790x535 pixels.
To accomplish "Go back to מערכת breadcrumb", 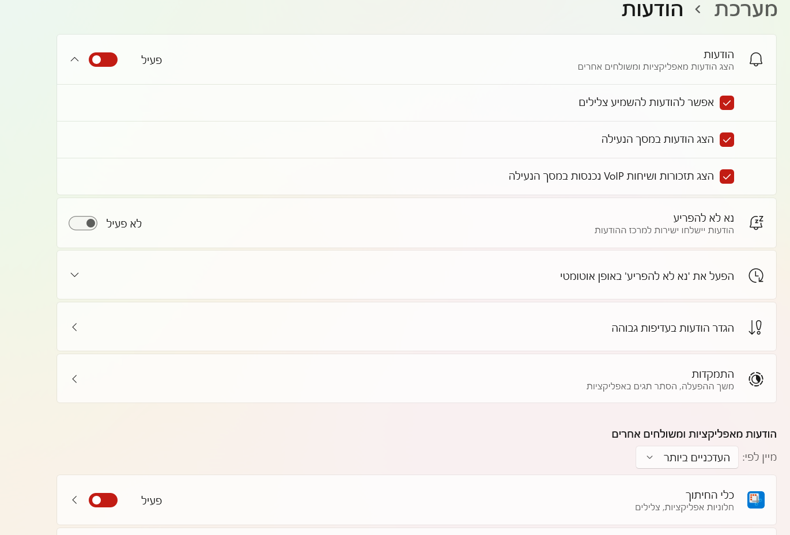I will pos(746,9).
